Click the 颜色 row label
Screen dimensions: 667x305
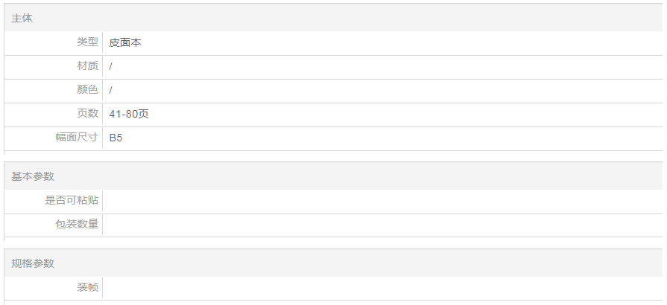coord(87,90)
